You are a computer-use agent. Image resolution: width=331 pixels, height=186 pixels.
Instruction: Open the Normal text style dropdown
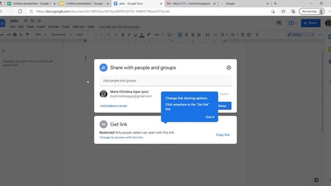(61, 35)
